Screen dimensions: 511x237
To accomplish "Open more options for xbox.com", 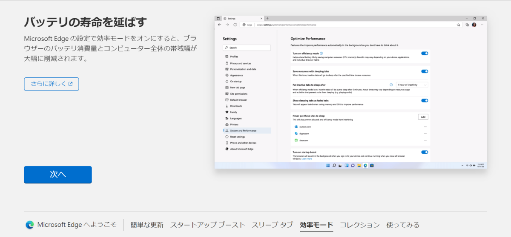I will click(425, 140).
